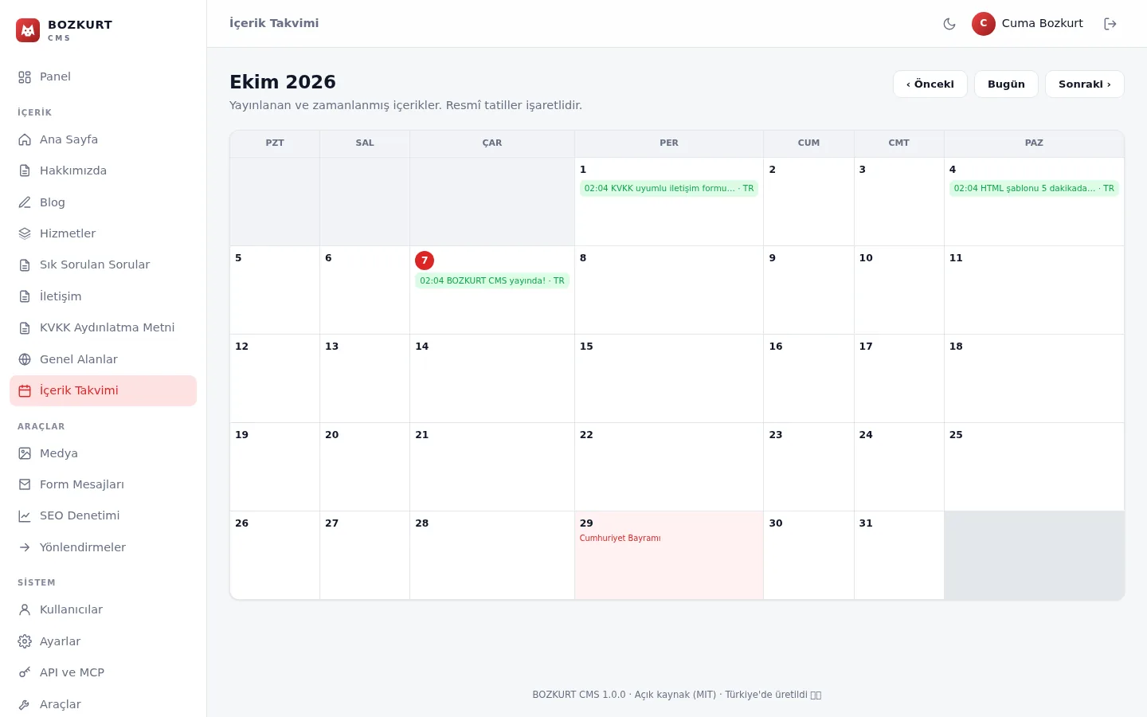
Task: Go to previous month with Önceki
Action: (x=930, y=84)
